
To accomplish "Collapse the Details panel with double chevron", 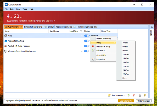I will pyautogui.click(x=152, y=27).
